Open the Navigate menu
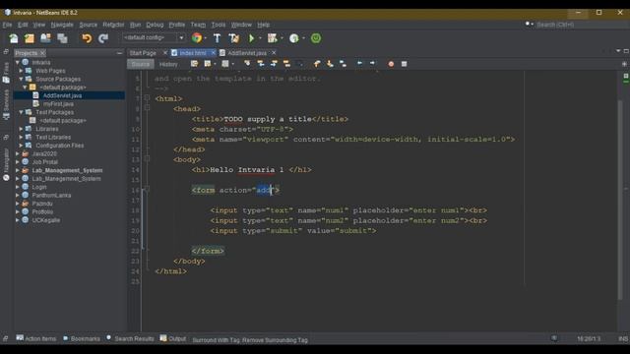 coord(62,25)
